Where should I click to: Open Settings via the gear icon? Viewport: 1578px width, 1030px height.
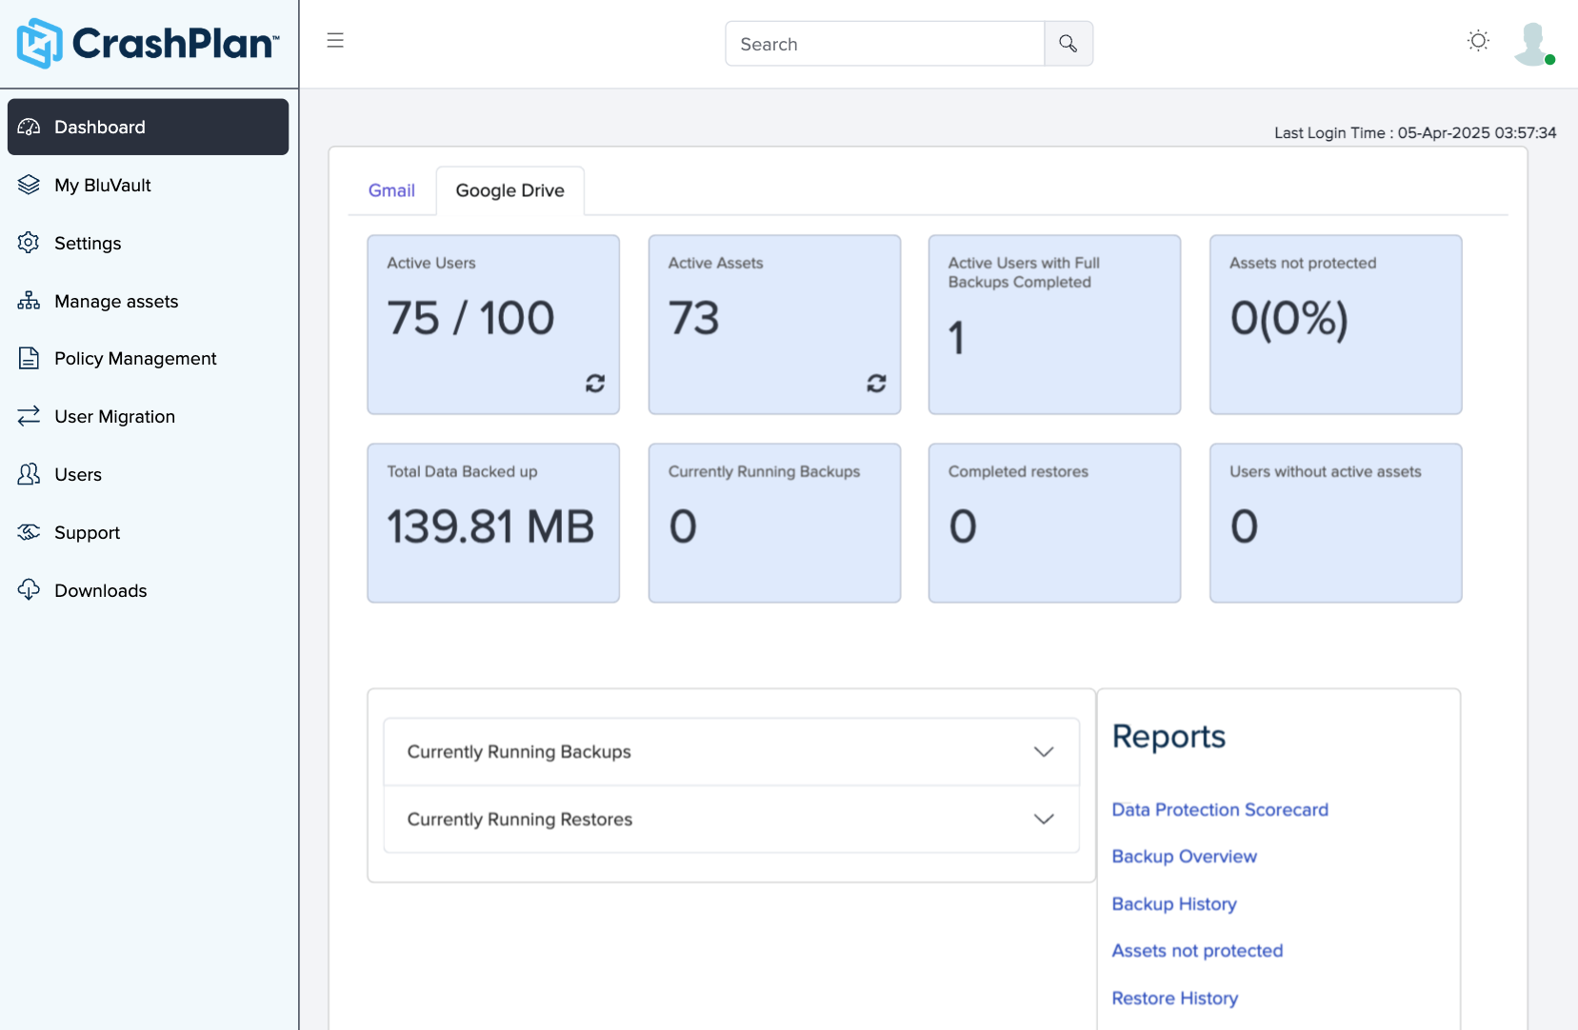(29, 243)
